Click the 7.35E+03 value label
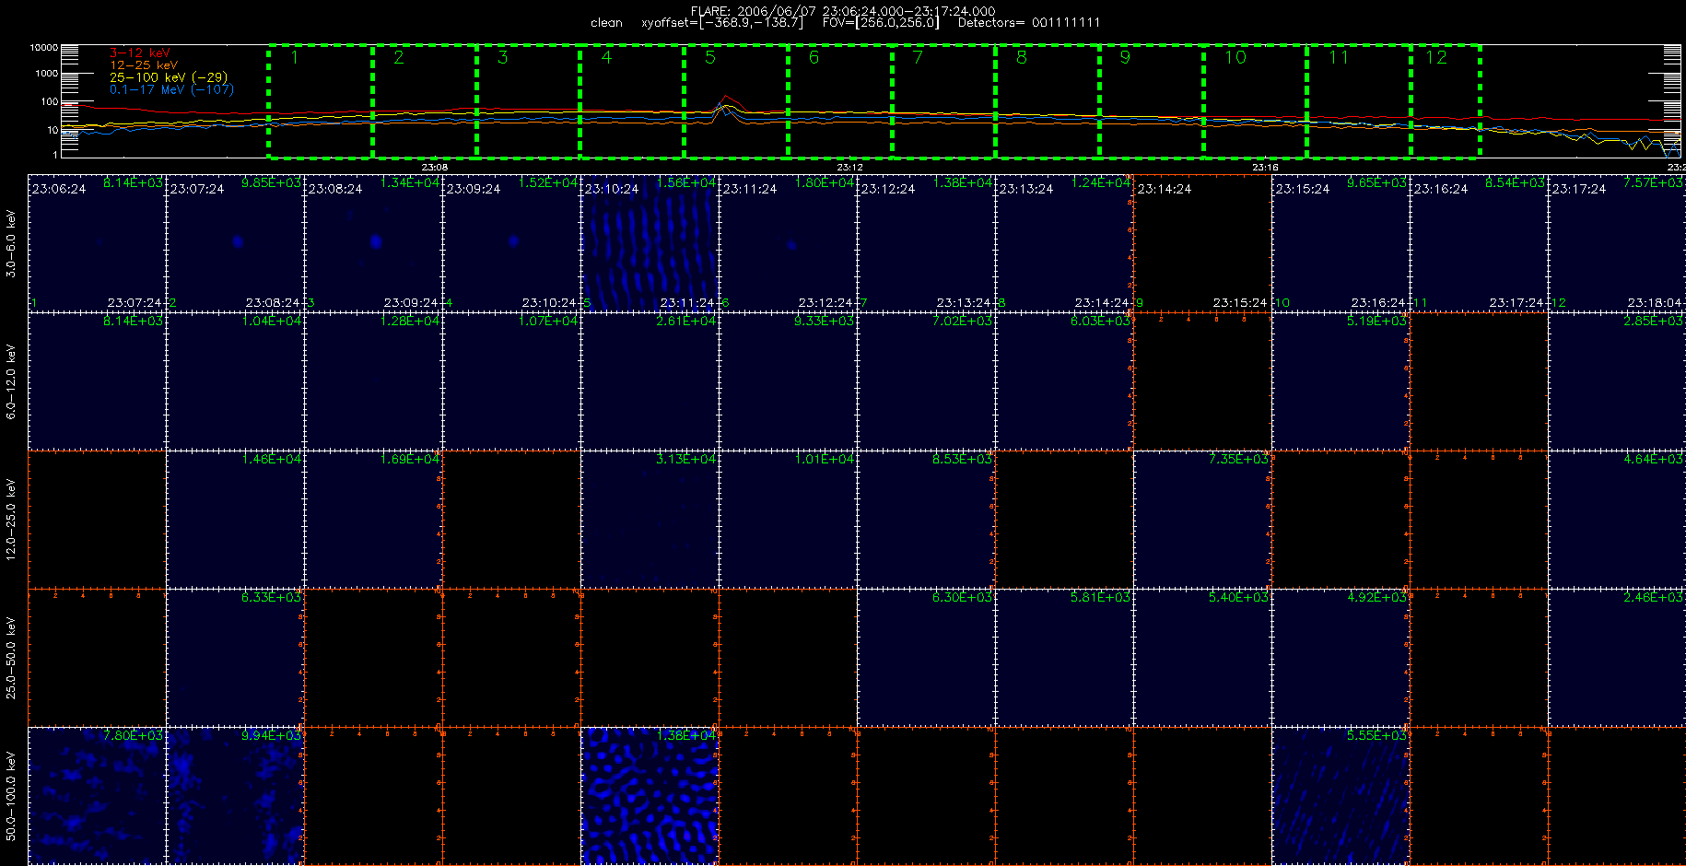 (x=1238, y=459)
